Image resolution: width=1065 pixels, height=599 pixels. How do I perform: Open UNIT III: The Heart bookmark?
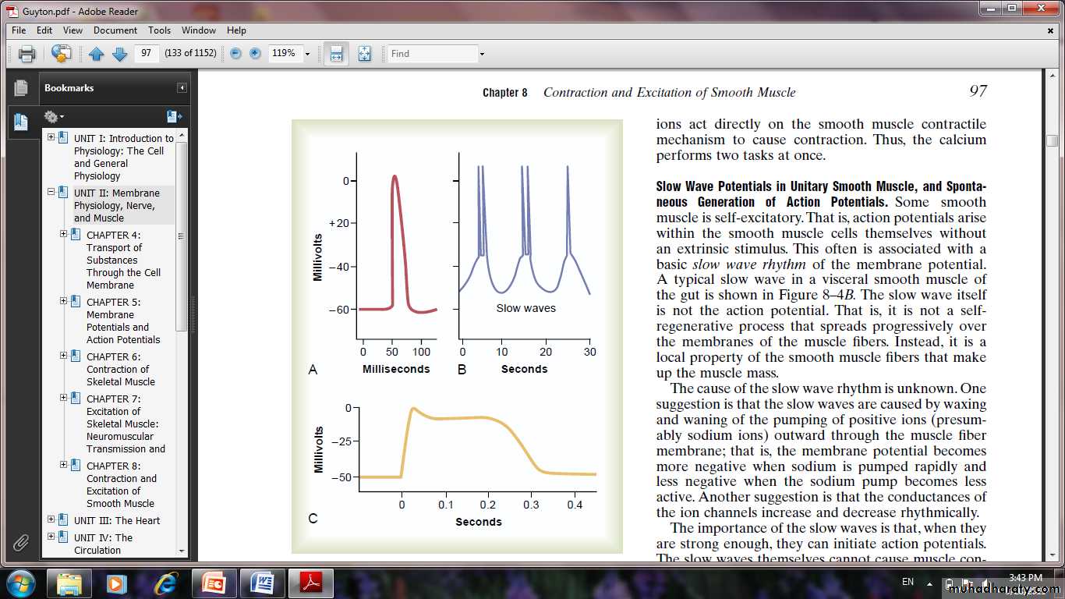point(117,520)
